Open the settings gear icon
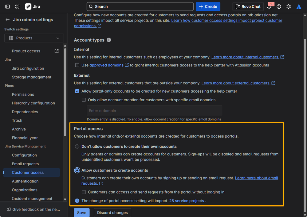The height and width of the screenshot is (217, 307). tap(289, 6)
